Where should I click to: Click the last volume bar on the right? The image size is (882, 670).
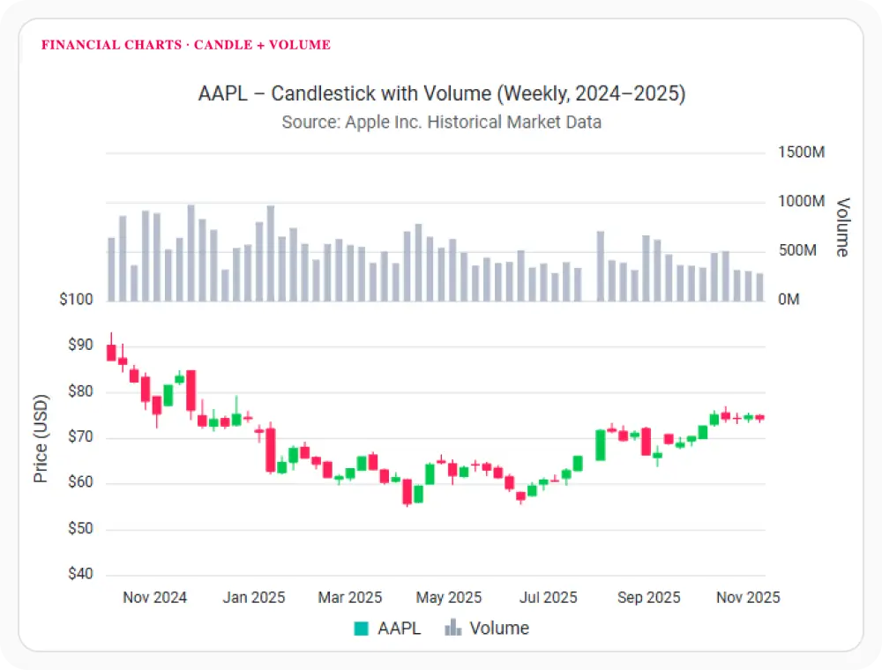759,287
